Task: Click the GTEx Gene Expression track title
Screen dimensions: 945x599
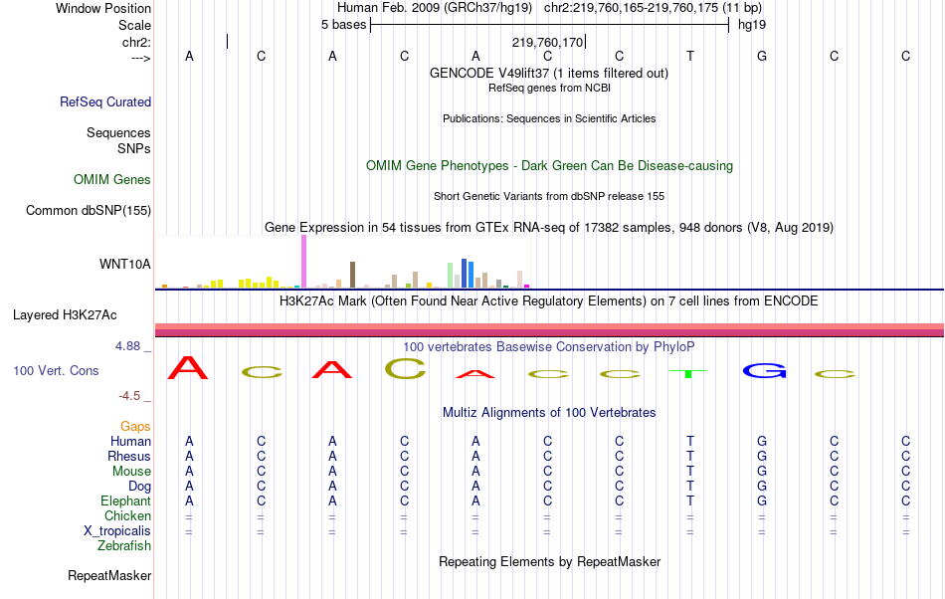Action: click(549, 227)
